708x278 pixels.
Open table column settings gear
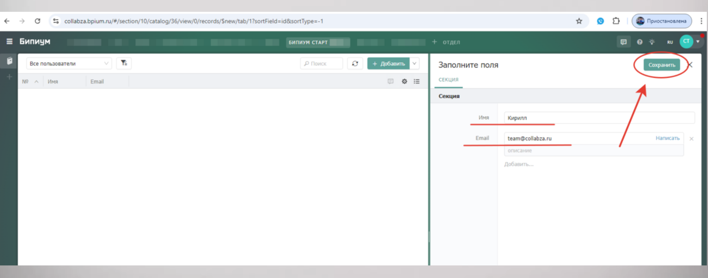tap(404, 81)
